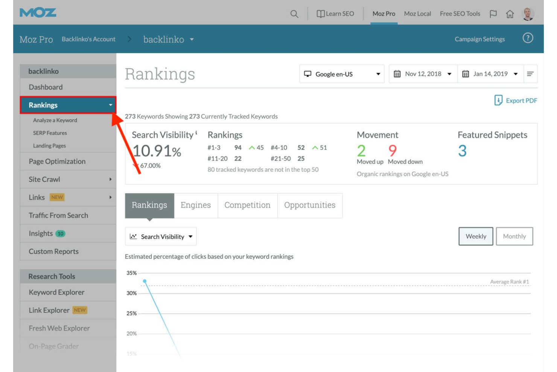Screen dimensions: 557x372
Task: Click the Moz logo
Action: point(38,13)
